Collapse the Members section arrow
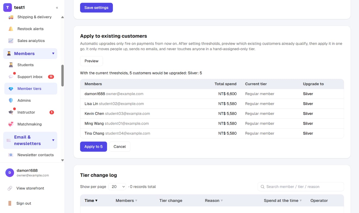The image size is (359, 213). pos(53,54)
